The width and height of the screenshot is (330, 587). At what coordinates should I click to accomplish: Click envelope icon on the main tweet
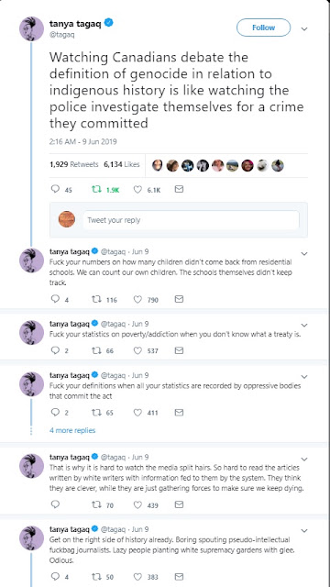point(180,190)
